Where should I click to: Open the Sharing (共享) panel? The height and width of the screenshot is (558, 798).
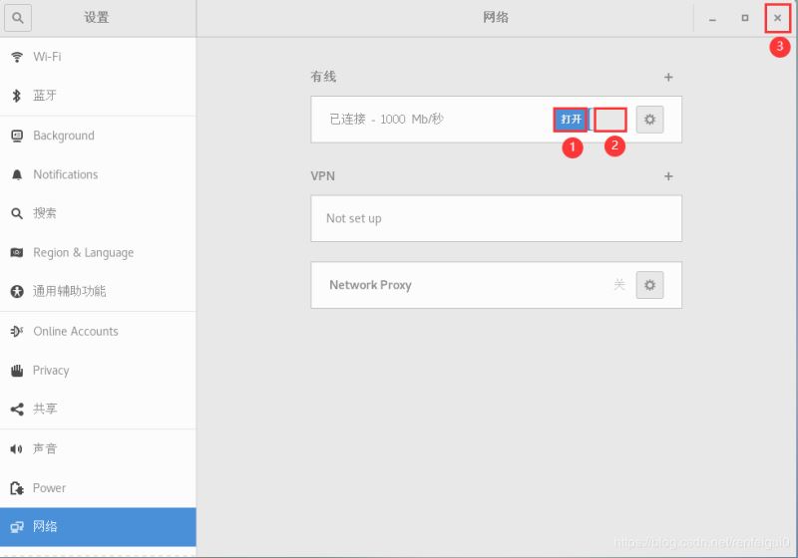(45, 409)
